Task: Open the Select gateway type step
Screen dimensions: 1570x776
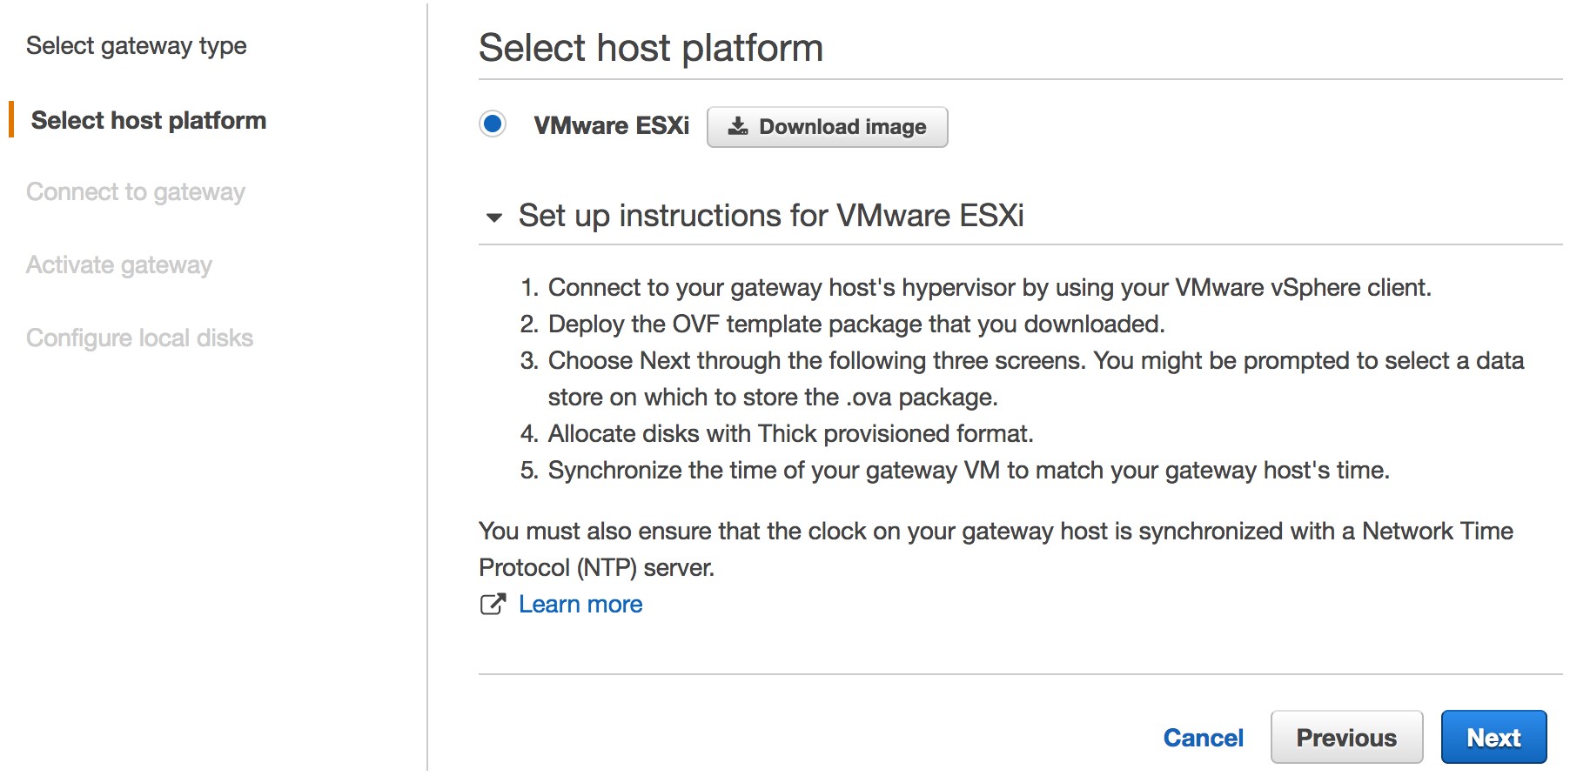Action: (x=137, y=45)
